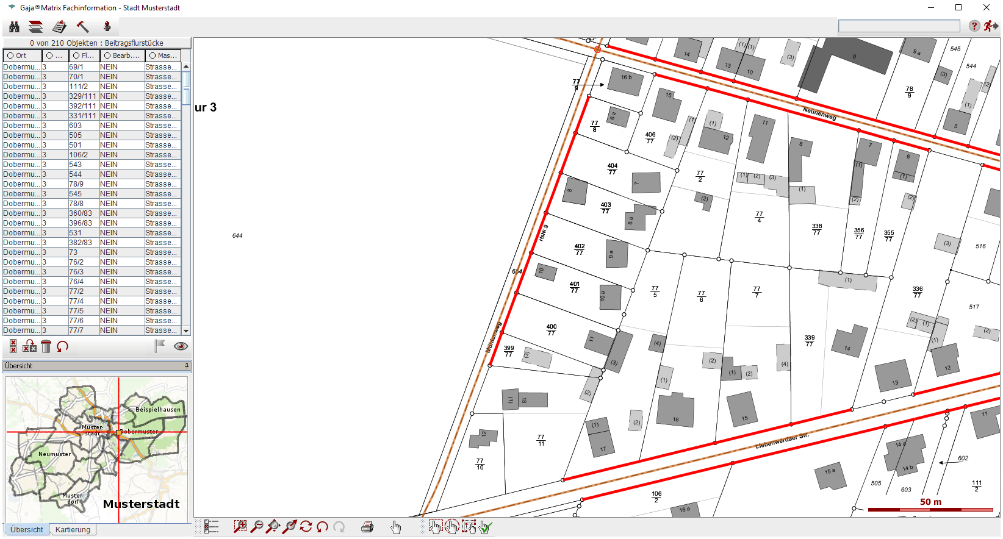
Task: Pin the Übersicht panel
Action: pyautogui.click(x=187, y=366)
